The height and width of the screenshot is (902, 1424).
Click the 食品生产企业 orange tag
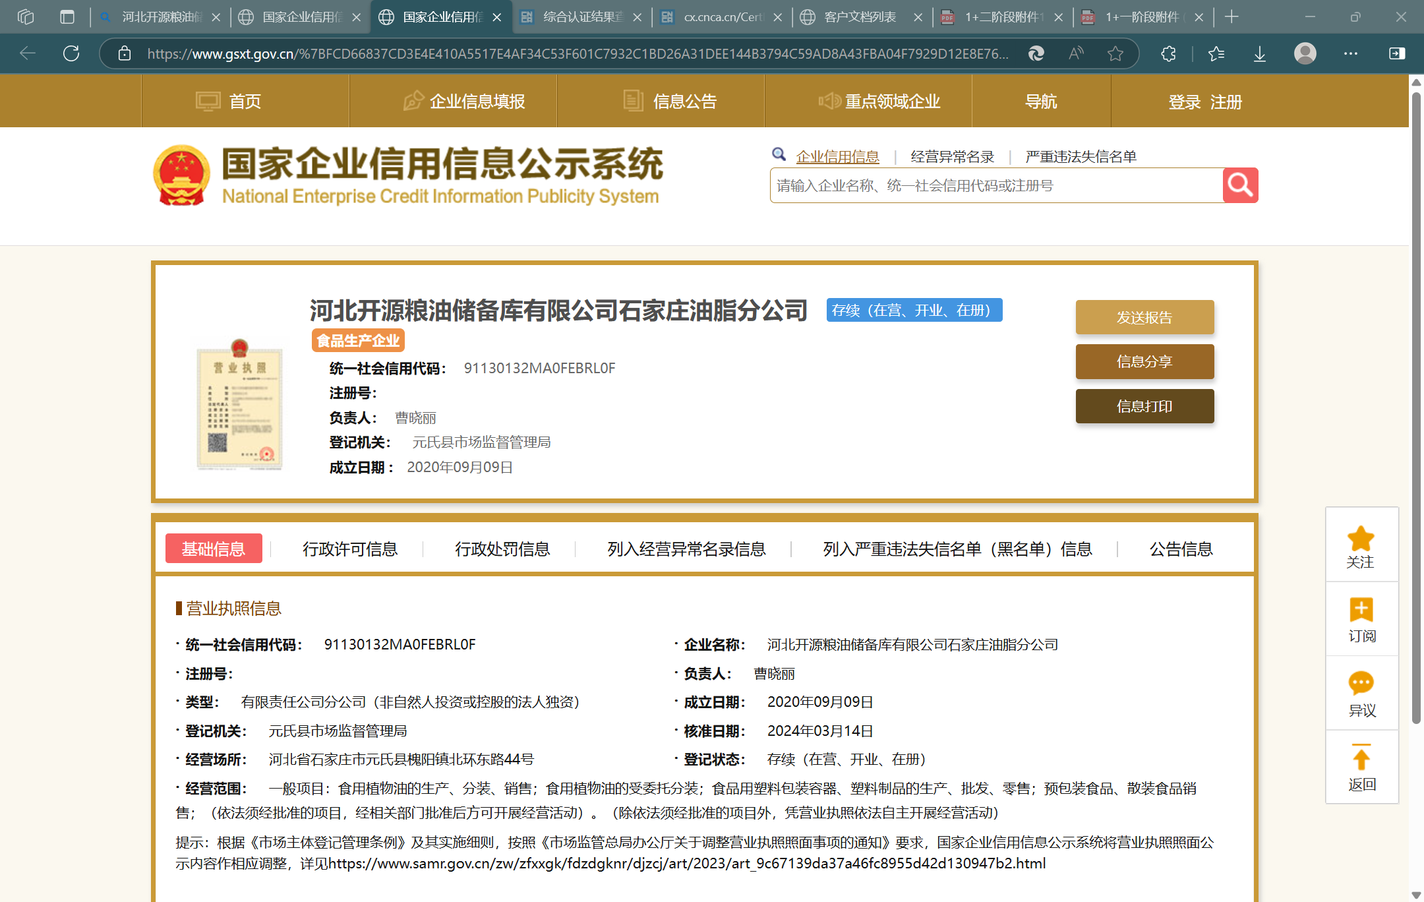[x=358, y=341]
